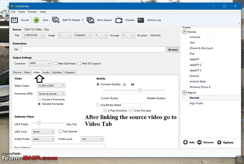Screen dimensions: 244x164
Task: Switch to the Subtitles tab
Action: point(57,72)
